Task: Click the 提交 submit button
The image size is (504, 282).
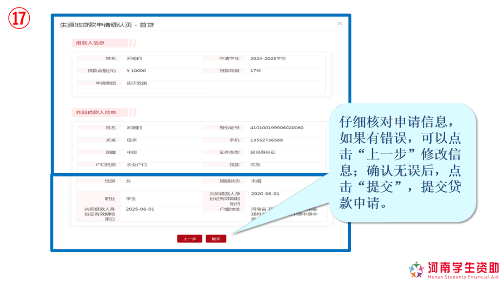Action: [x=216, y=239]
